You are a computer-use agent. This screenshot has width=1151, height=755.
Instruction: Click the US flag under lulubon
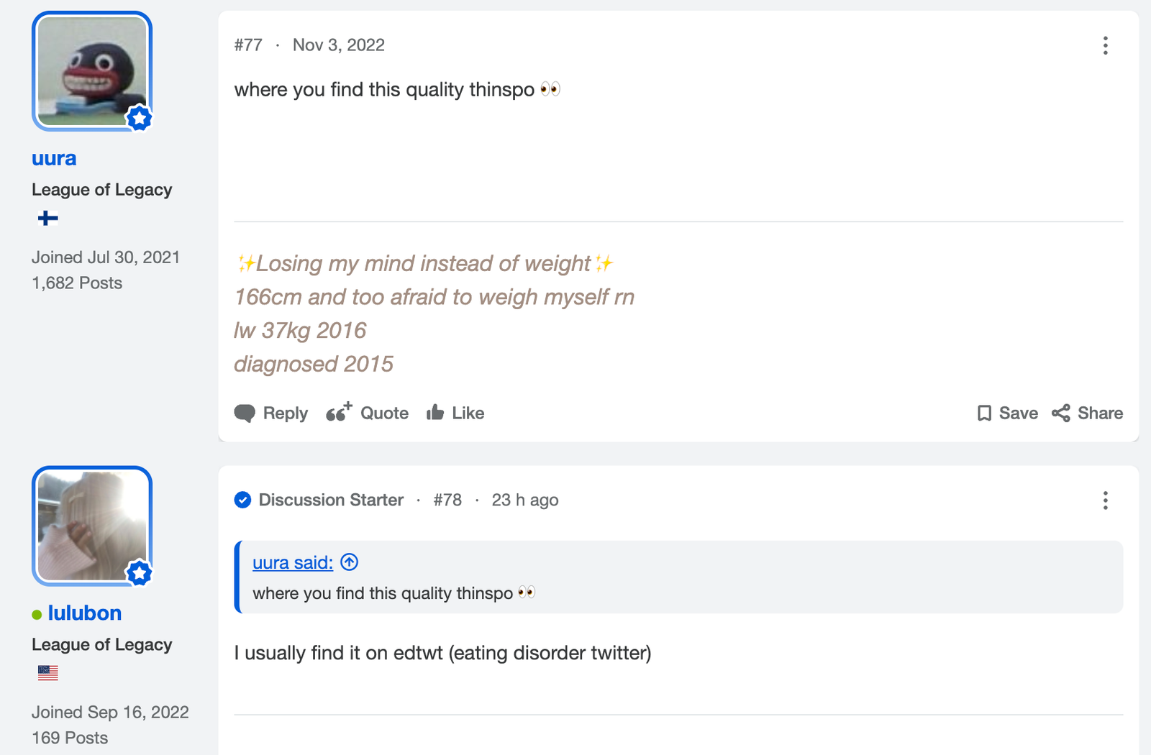point(47,673)
